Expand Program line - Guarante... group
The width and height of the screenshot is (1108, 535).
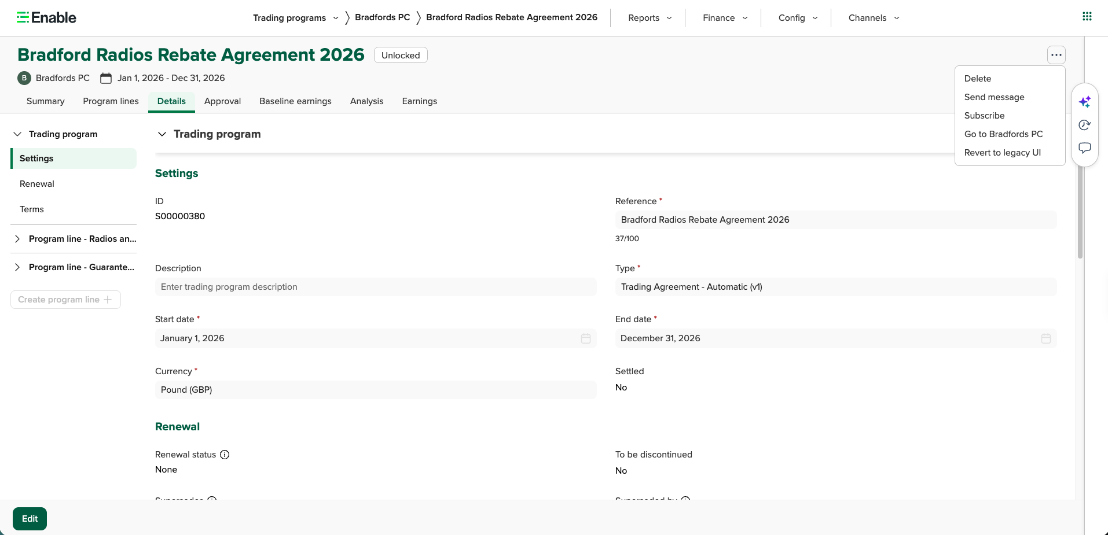coord(17,267)
